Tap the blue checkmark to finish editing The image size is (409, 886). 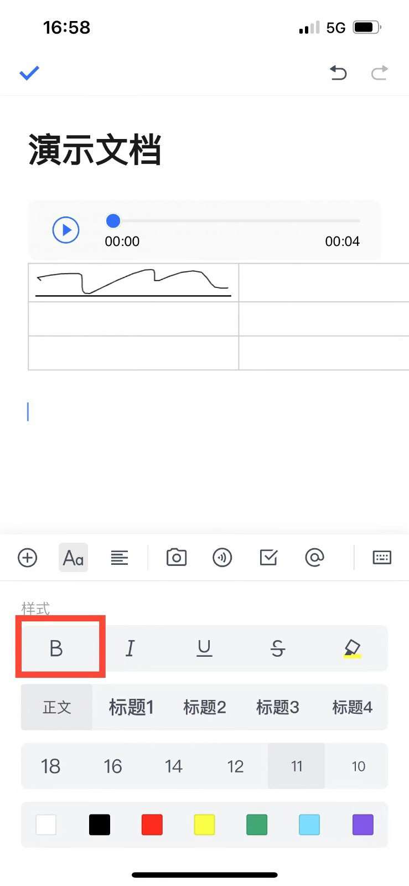click(x=29, y=73)
